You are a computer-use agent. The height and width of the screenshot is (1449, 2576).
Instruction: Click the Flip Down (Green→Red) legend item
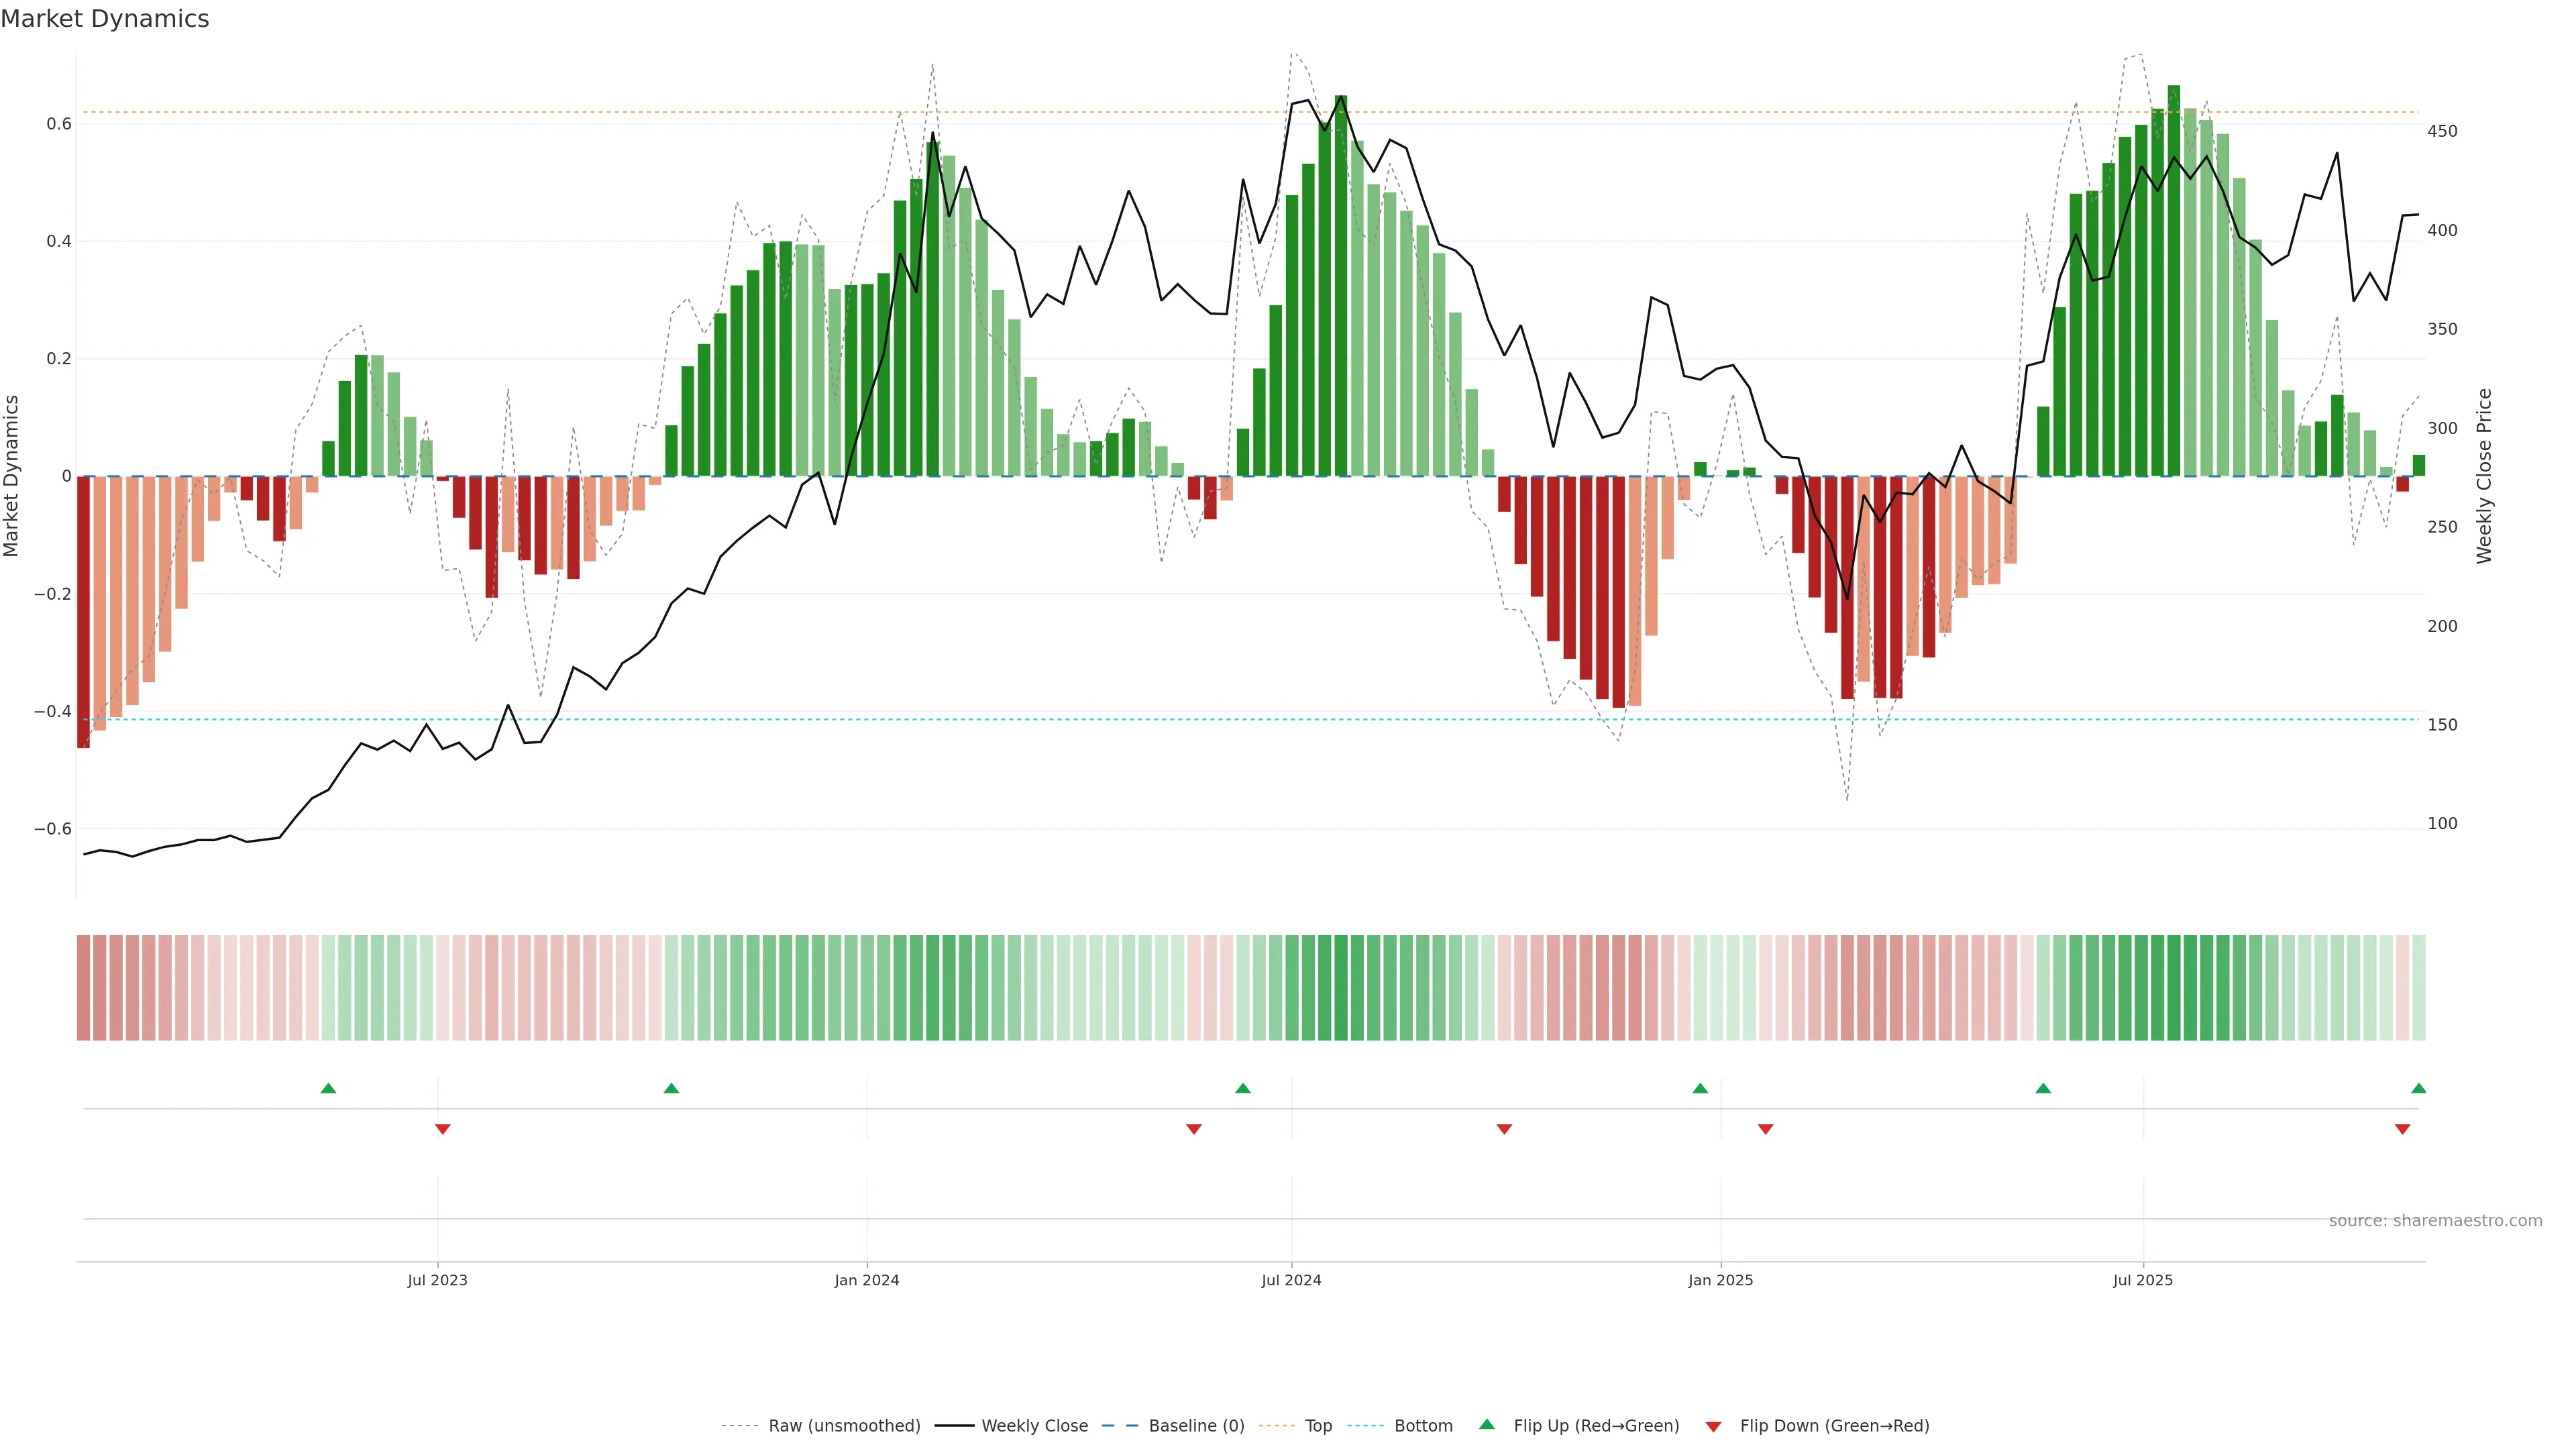click(x=1834, y=1426)
